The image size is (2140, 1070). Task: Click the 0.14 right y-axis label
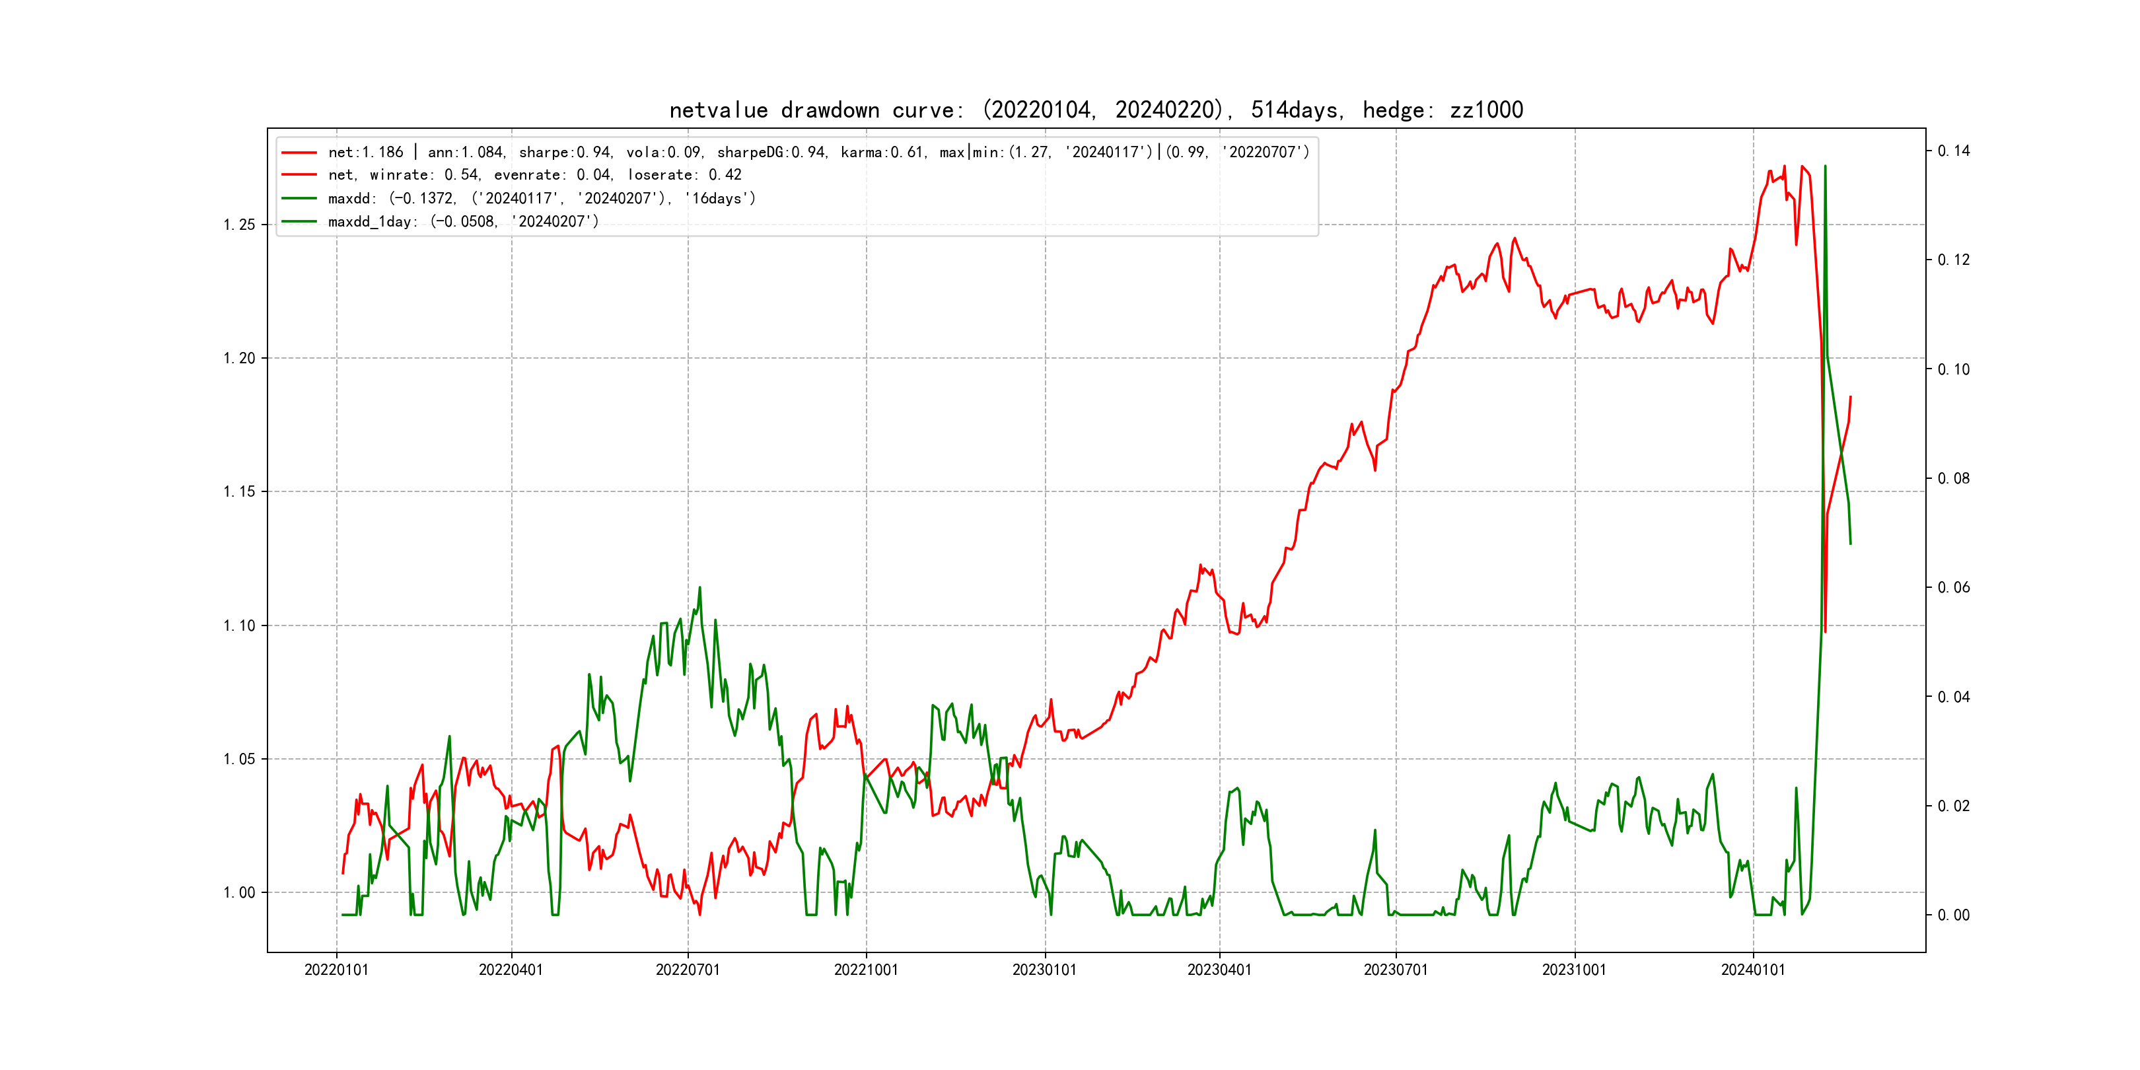click(1953, 151)
